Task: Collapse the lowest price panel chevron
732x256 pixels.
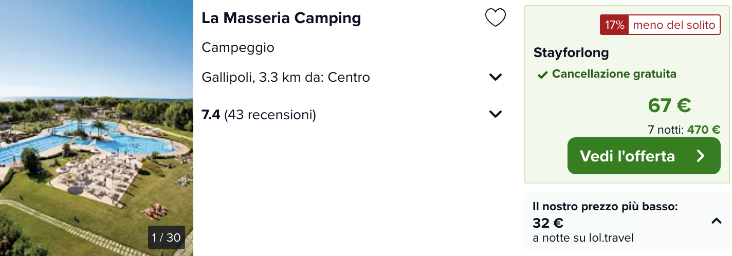Action: click(716, 221)
